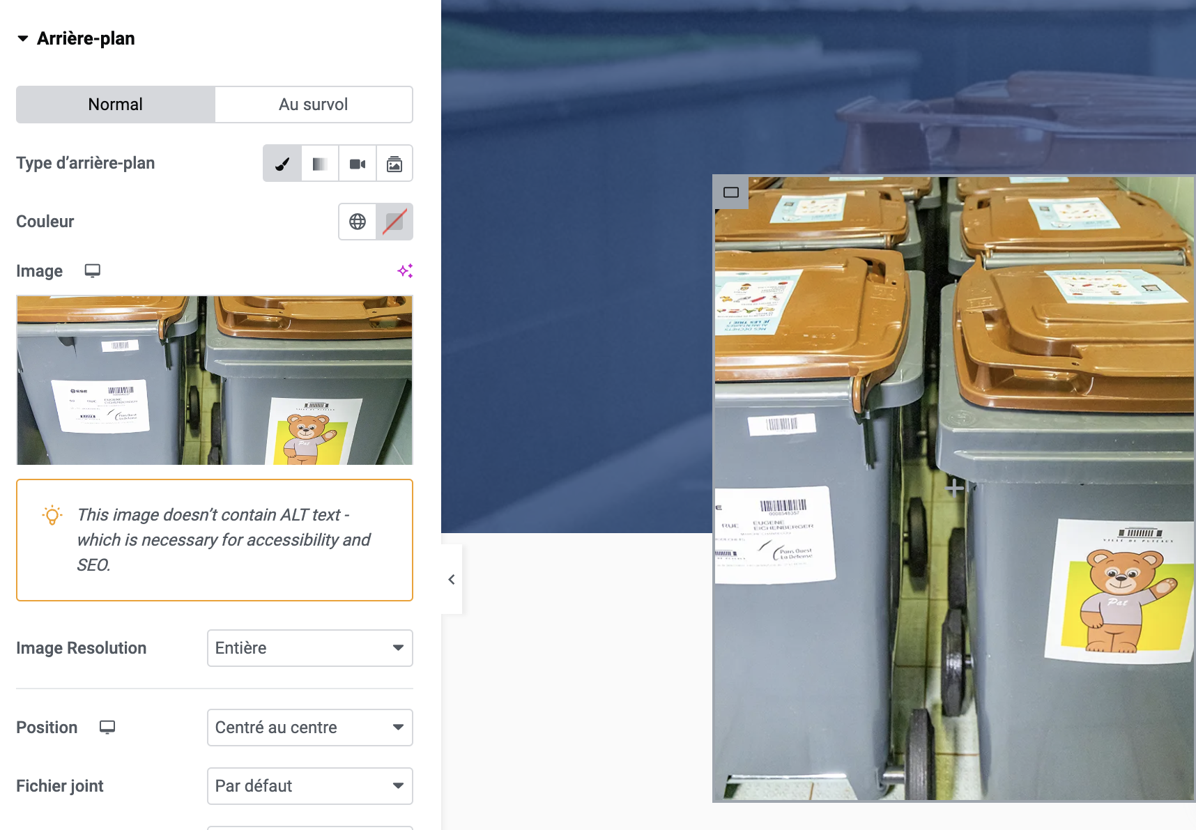This screenshot has height=830, width=1196.
Task: Select the Slideshow background type
Action: click(x=394, y=164)
